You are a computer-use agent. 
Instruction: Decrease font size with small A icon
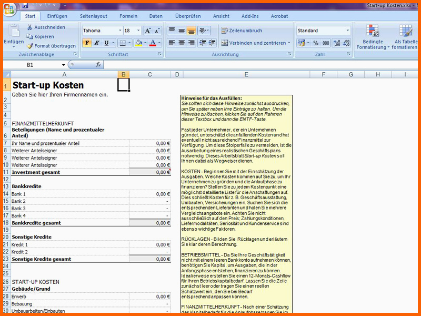coord(157,31)
